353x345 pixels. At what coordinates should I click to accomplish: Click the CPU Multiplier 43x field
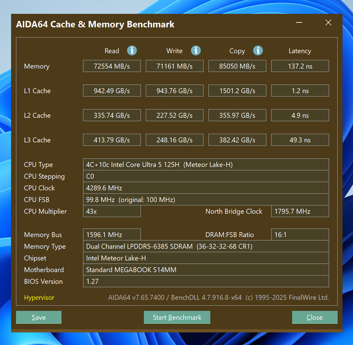pos(112,211)
